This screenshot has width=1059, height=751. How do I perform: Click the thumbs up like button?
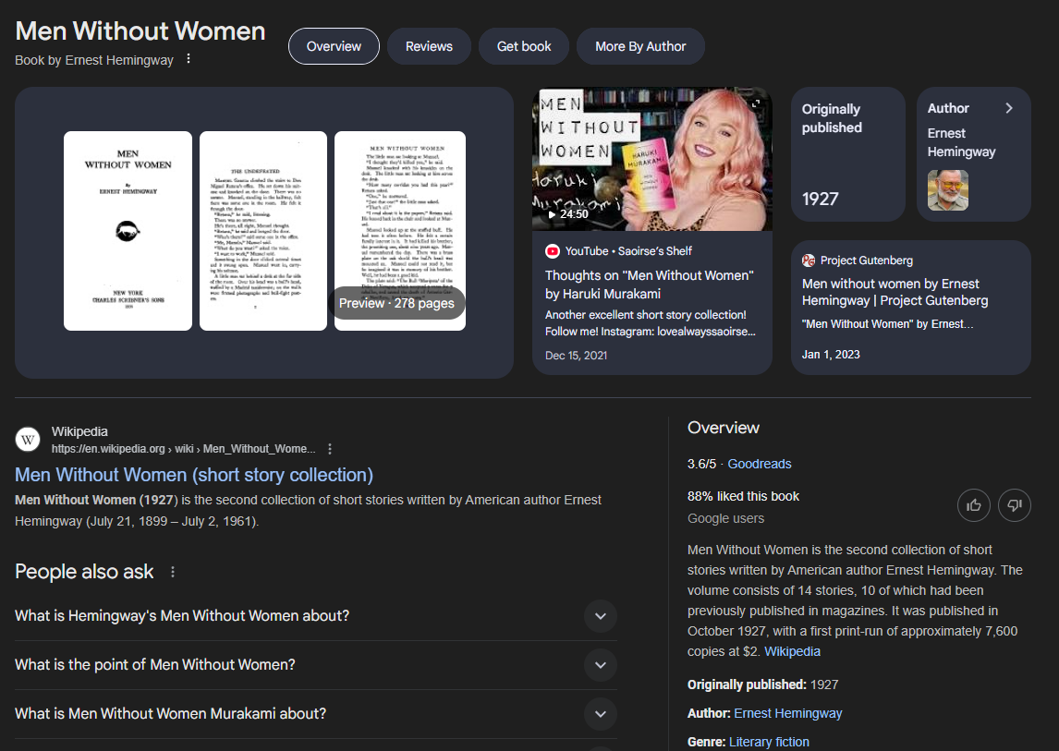tap(974, 505)
